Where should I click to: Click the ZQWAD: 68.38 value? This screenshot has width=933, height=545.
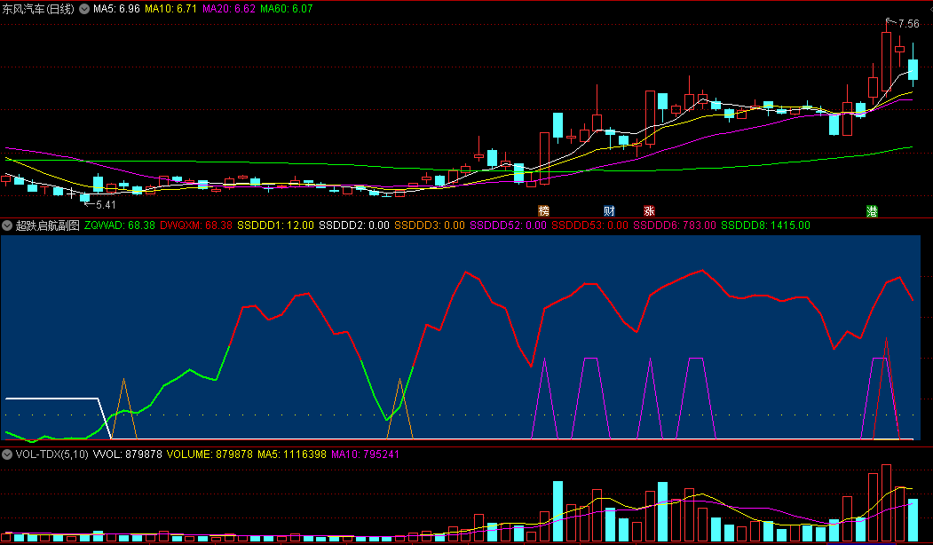tap(120, 225)
